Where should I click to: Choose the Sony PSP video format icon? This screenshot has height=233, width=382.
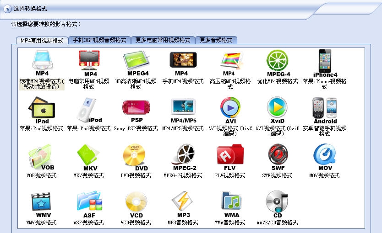[x=136, y=111]
